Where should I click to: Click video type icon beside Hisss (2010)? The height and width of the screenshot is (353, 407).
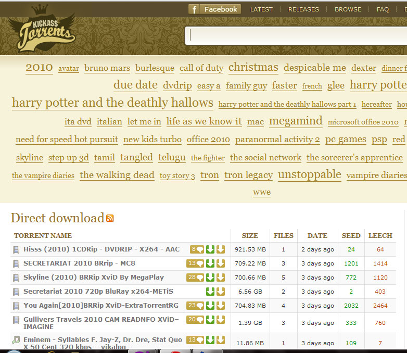[16, 249]
